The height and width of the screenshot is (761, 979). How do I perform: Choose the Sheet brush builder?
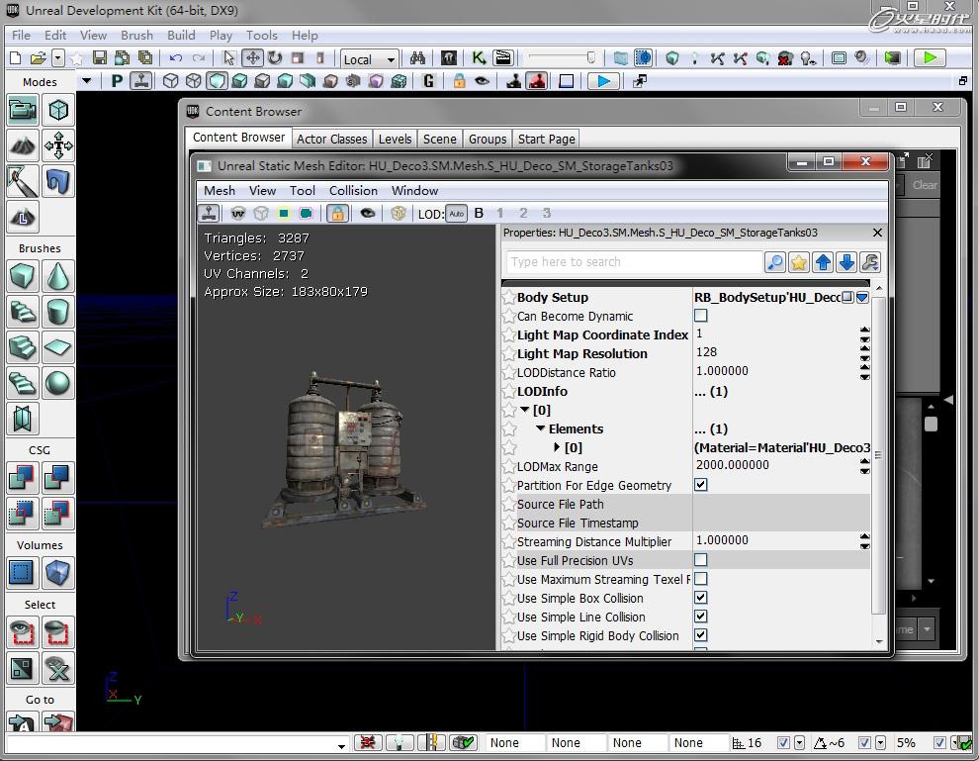(58, 347)
